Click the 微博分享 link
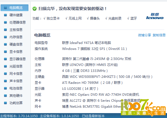 [x=144, y=35]
